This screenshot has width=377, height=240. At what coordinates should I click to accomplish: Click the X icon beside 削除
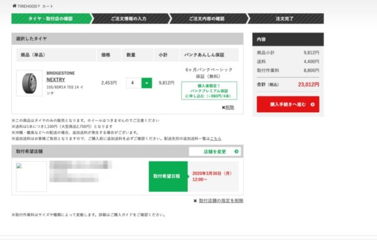point(223,107)
